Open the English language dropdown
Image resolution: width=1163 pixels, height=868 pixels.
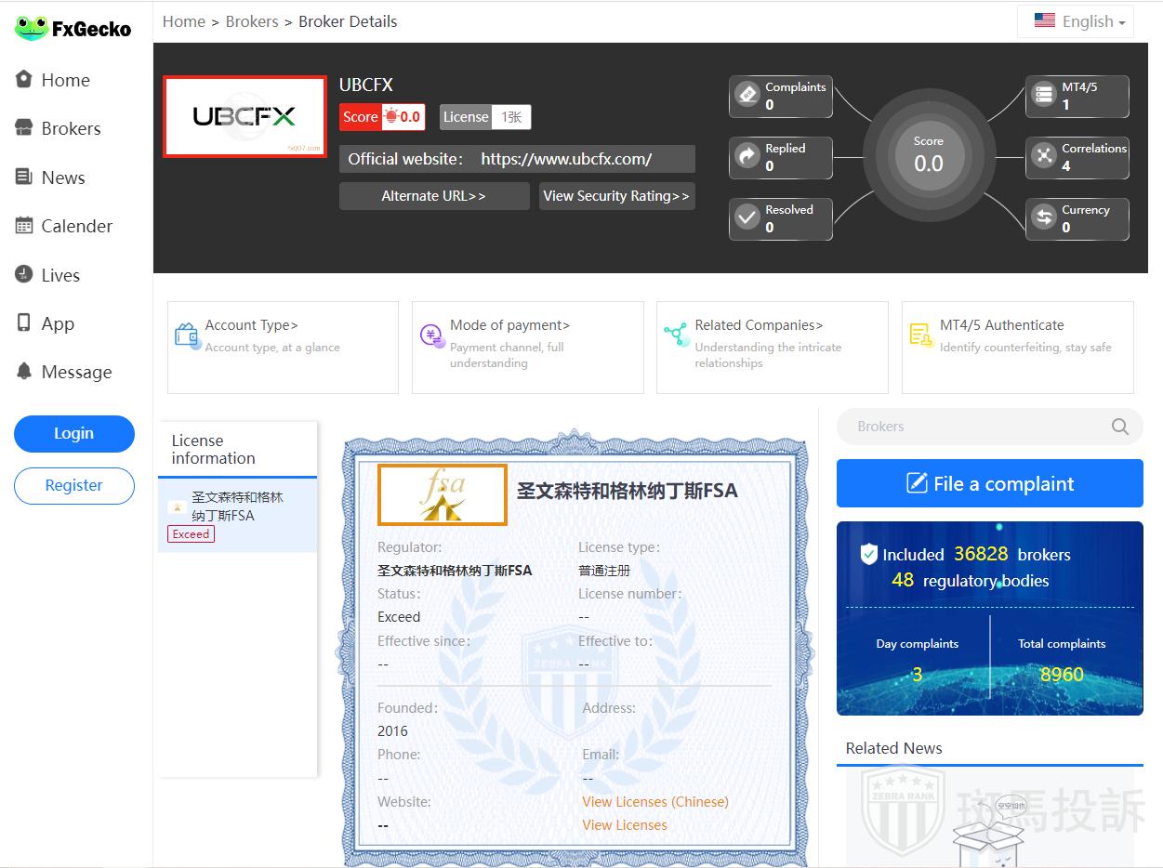tap(1076, 21)
